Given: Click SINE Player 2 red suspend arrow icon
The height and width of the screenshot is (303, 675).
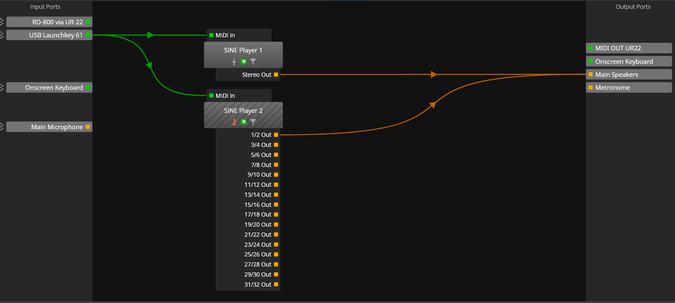Looking at the screenshot, I should click(234, 122).
